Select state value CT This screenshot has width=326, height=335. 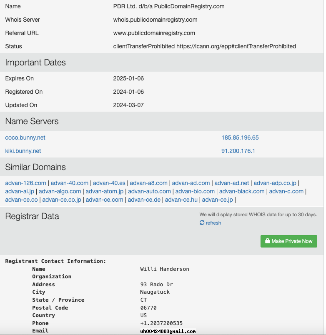[143, 300]
